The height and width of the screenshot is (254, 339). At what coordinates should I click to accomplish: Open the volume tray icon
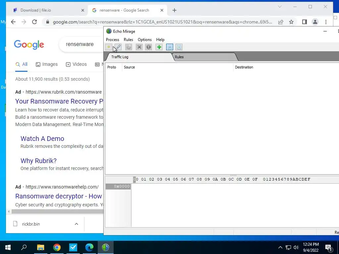296,247
